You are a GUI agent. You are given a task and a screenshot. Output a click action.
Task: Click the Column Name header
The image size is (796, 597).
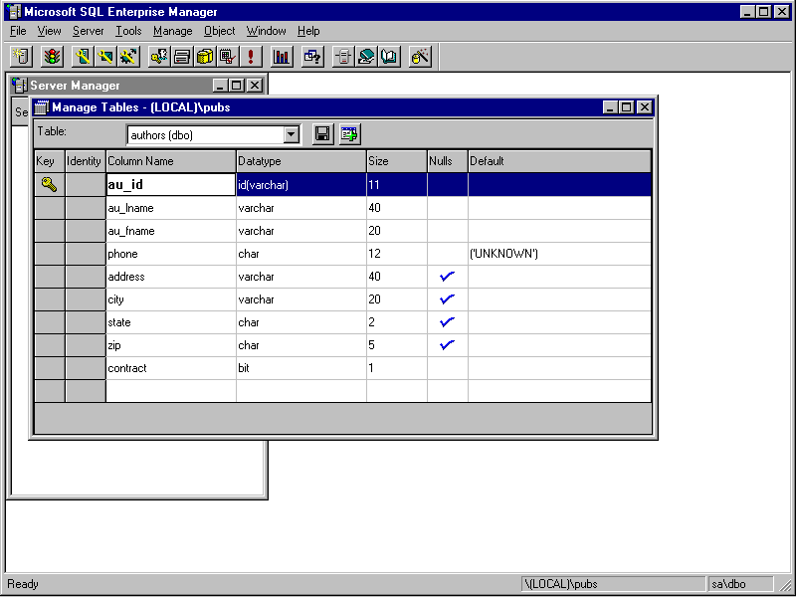pyautogui.click(x=170, y=161)
